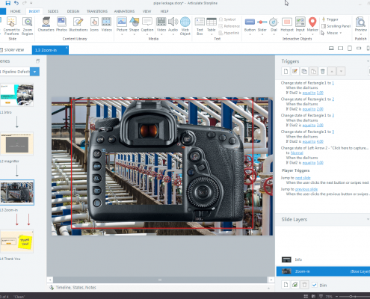This screenshot has height=299, width=370.
Task: Insert a Picture
Action: 122,26
